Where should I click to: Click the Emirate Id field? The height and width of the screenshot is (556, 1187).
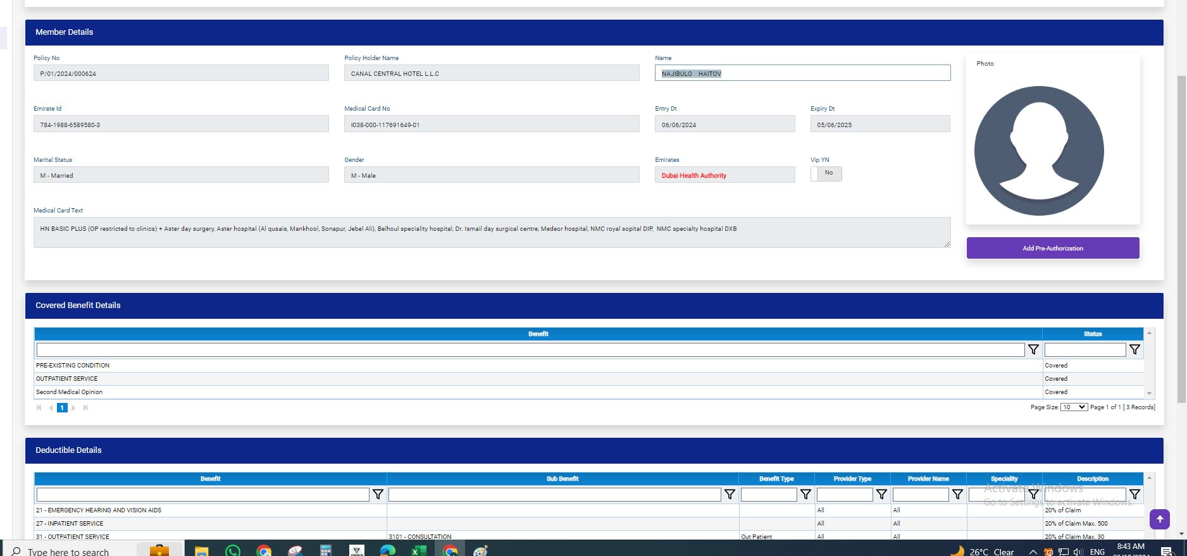[181, 124]
